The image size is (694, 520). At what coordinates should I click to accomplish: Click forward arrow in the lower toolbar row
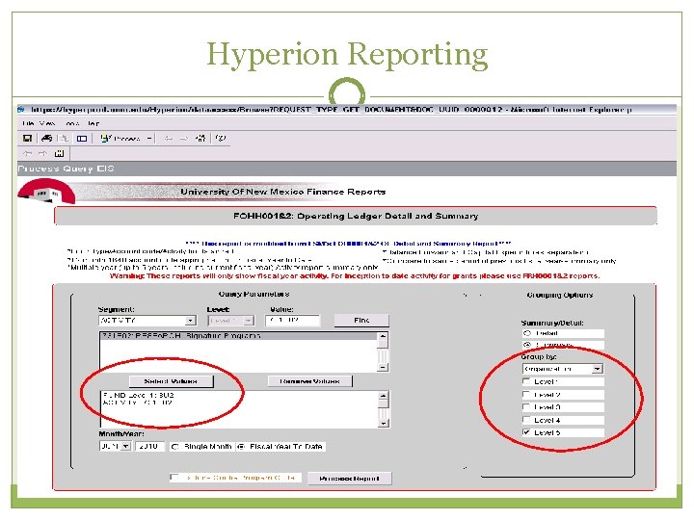tap(43, 153)
